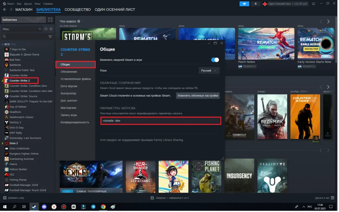Screen dimensions: 339x212
Task: Show next What's New items arrow
Action: (328, 21)
